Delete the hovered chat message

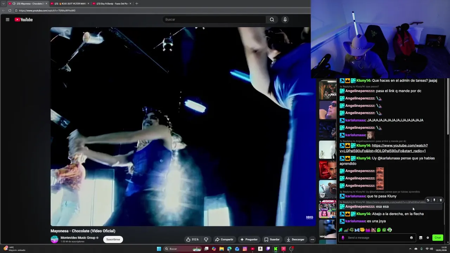coord(441,200)
